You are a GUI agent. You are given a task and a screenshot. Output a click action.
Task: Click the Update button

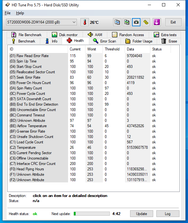[x=141, y=213]
